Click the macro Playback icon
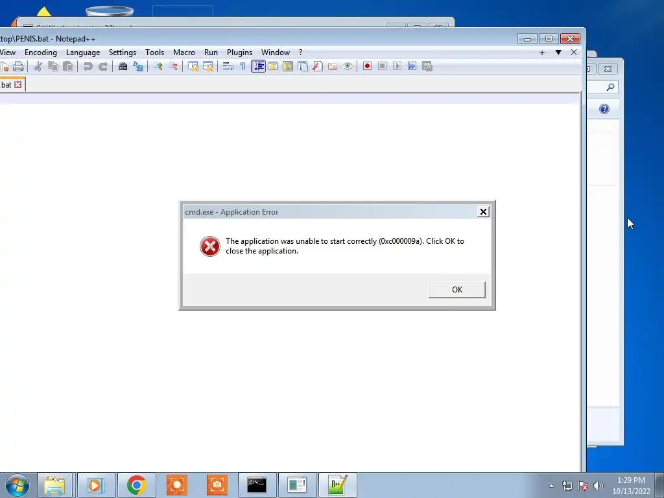This screenshot has width=664, height=498. 397,67
